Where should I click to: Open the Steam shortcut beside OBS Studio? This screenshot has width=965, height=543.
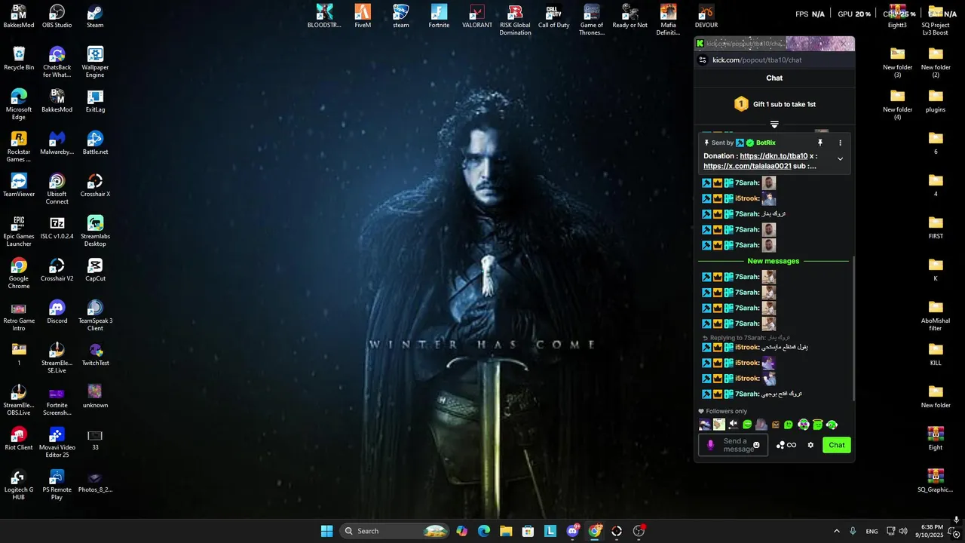[95, 16]
